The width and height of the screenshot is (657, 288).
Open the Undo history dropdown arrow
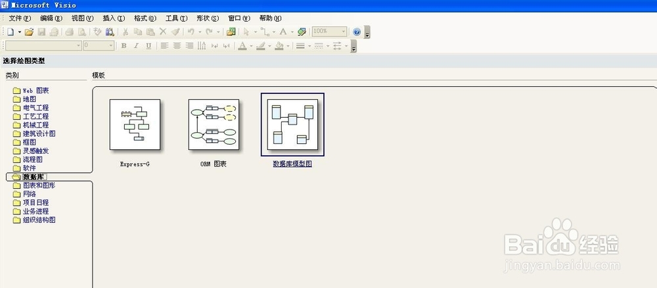pyautogui.click(x=200, y=32)
